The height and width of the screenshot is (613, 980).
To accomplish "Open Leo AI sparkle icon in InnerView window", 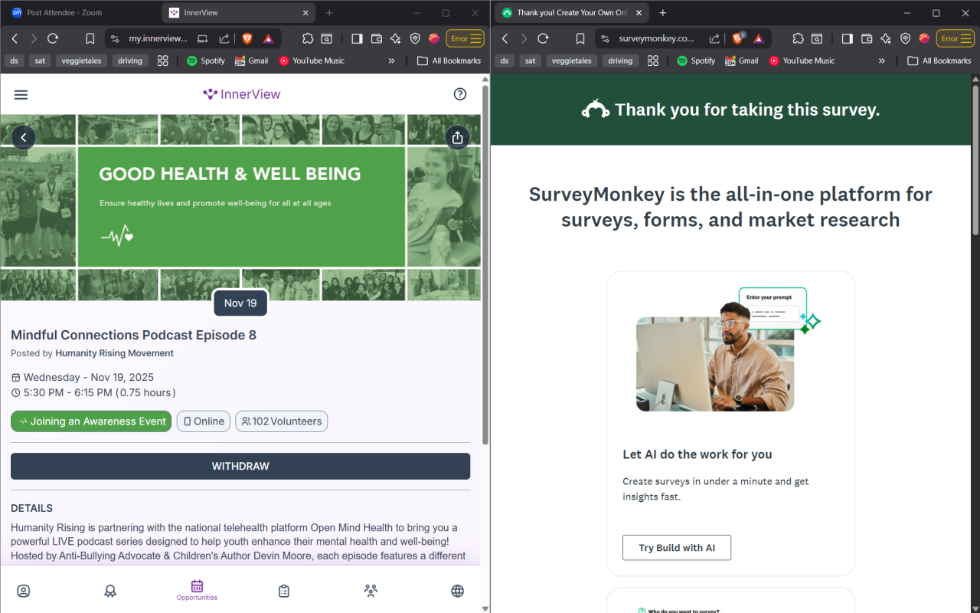I will (396, 38).
